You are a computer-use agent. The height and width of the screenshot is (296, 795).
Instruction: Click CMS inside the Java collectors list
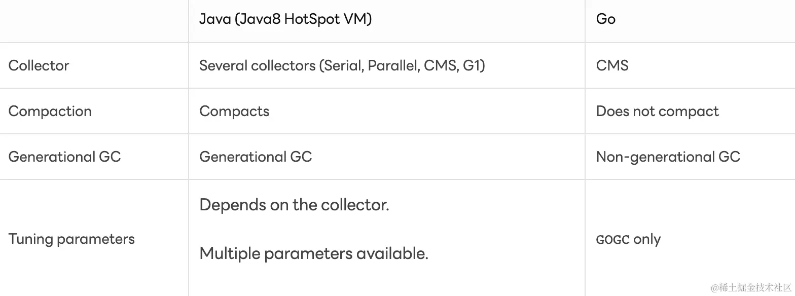pos(440,65)
